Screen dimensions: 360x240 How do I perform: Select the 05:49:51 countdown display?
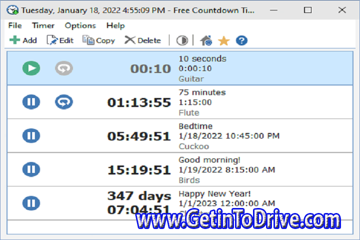click(139, 136)
